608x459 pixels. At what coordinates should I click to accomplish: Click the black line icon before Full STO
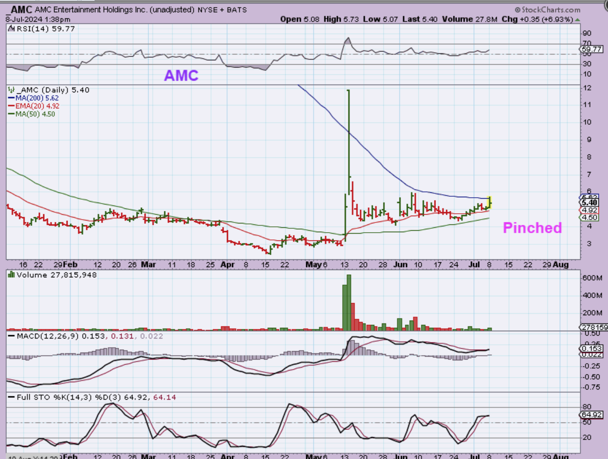pyautogui.click(x=10, y=397)
